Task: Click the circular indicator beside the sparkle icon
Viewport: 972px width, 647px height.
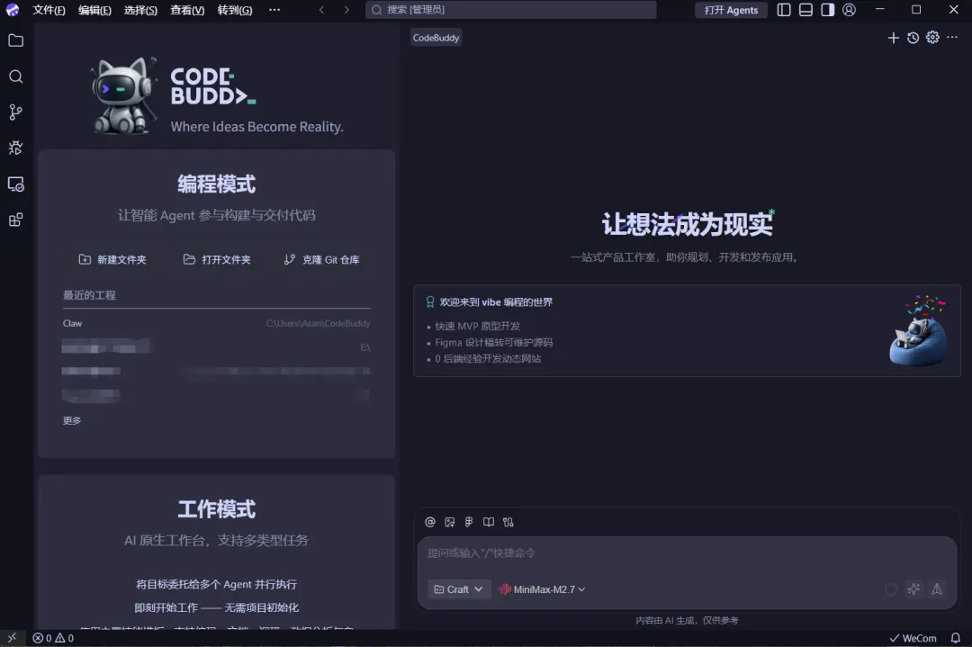Action: [891, 589]
